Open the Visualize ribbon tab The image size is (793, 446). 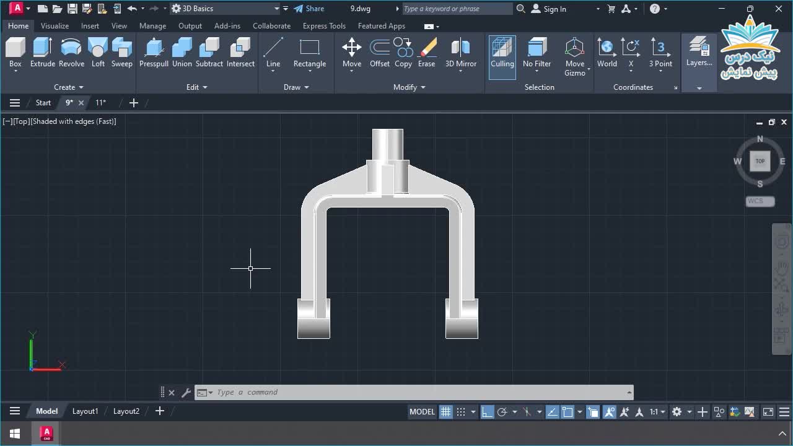click(x=55, y=26)
